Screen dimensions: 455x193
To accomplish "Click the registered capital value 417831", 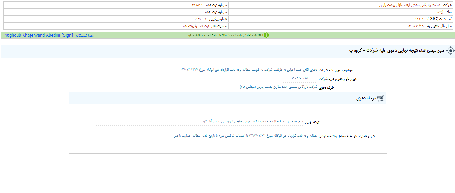I will point(197,5).
